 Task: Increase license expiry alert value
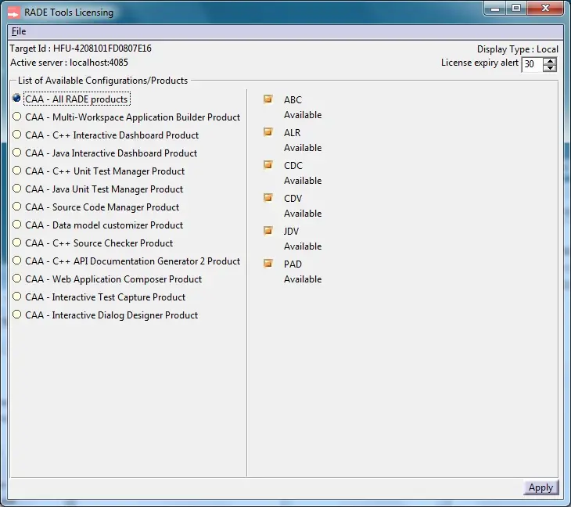(550, 61)
